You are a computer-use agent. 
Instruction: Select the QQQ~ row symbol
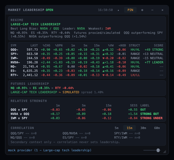pos(14,50)
